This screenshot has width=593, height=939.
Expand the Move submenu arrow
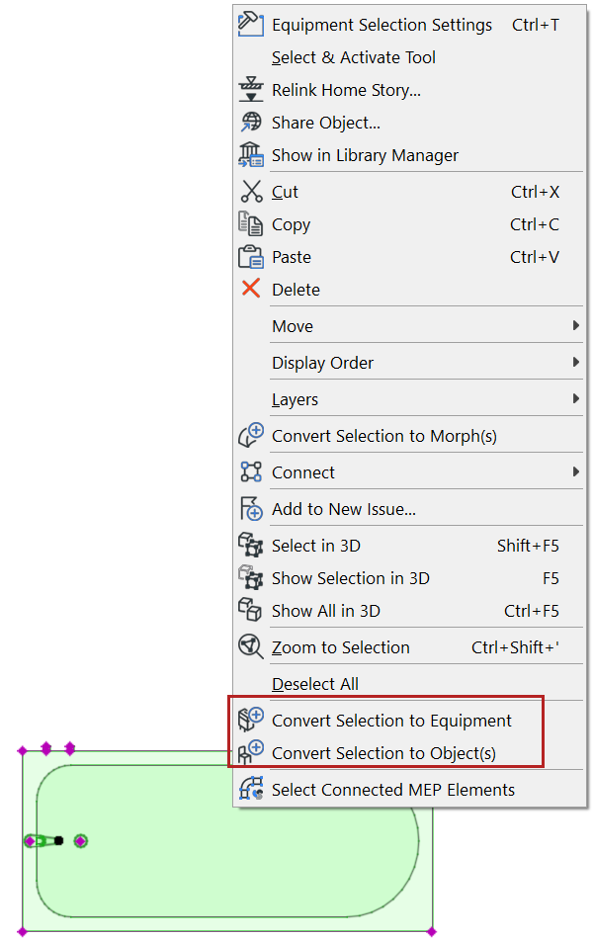[576, 326]
